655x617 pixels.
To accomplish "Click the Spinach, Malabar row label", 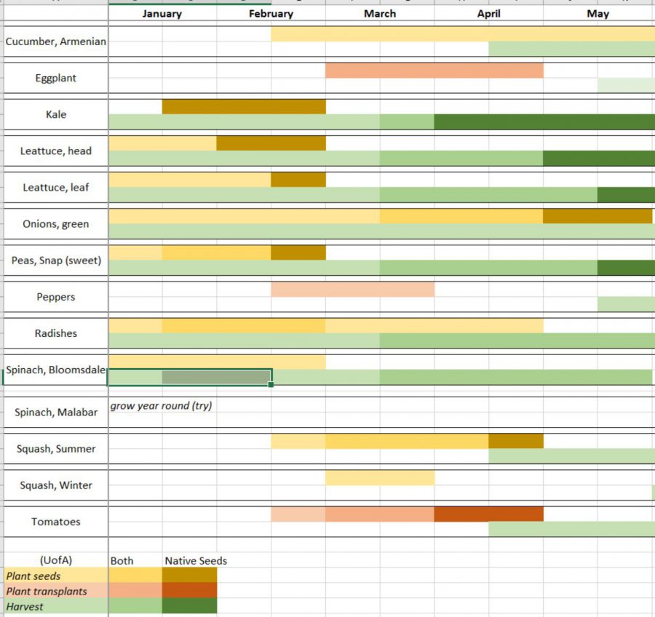I will (56, 413).
